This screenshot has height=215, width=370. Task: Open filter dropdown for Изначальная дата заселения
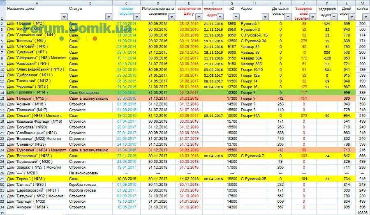pyautogui.click(x=171, y=17)
